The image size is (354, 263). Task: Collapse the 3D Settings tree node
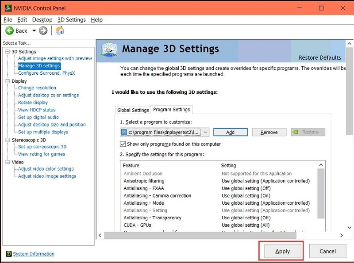[8, 52]
